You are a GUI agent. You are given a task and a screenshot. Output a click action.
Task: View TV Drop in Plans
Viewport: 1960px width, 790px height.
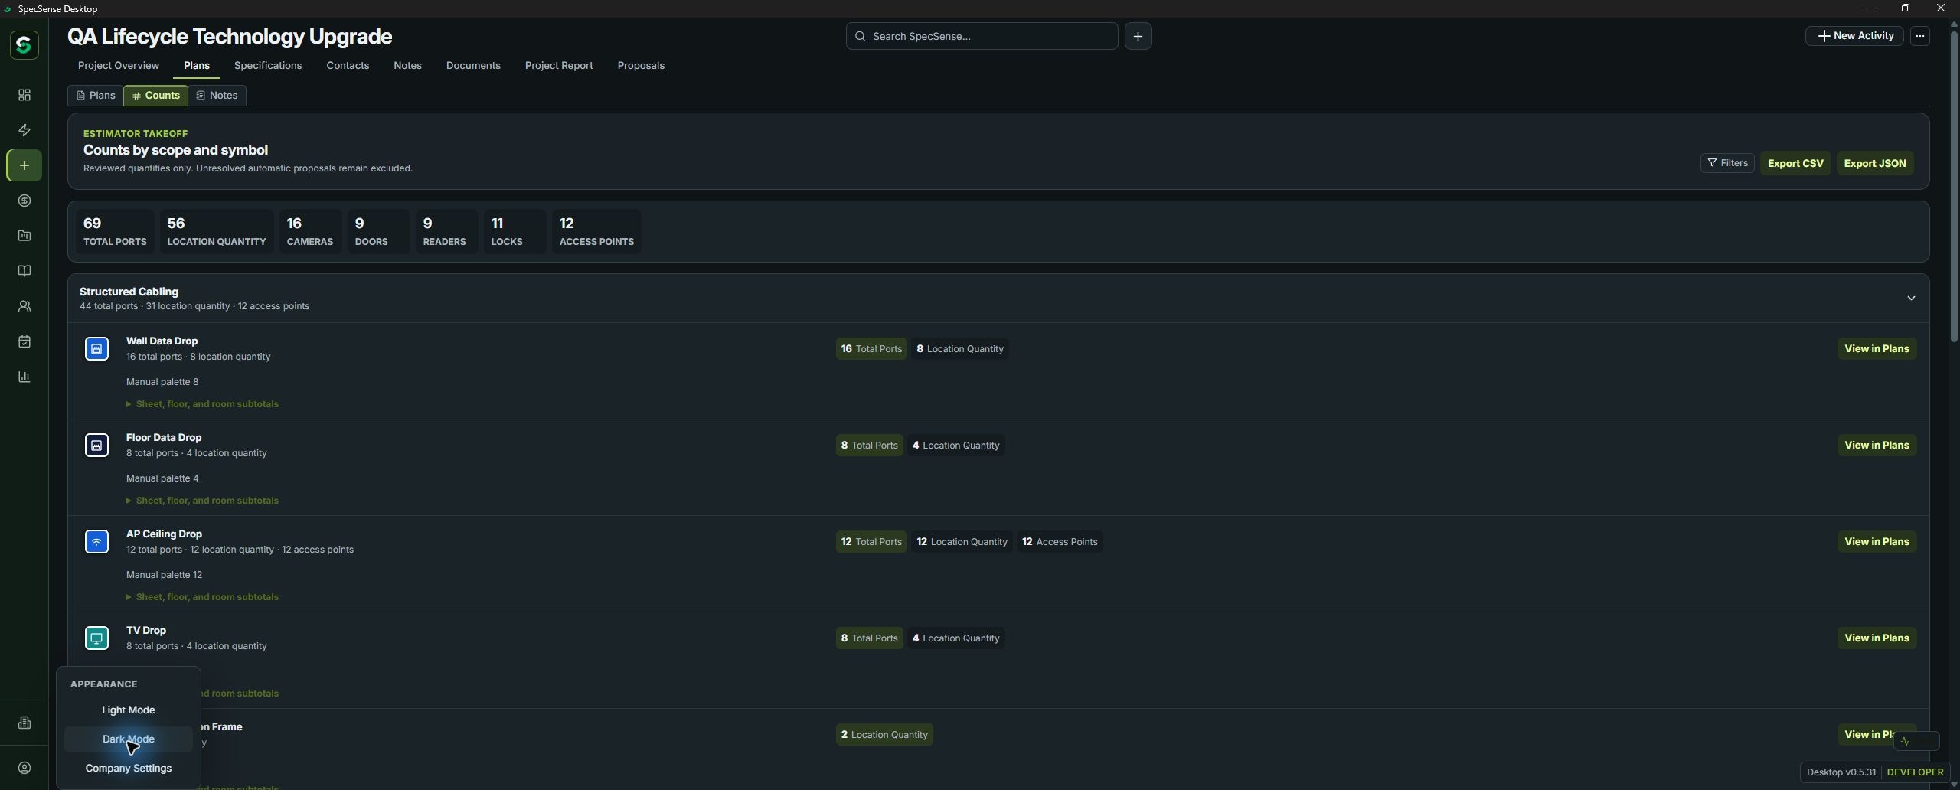click(x=1877, y=638)
